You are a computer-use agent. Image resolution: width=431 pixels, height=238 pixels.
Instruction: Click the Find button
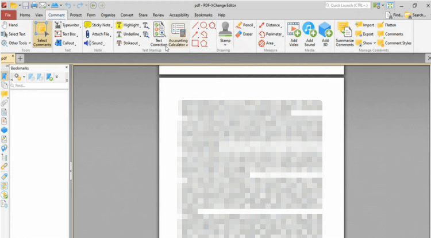pyautogui.click(x=394, y=15)
